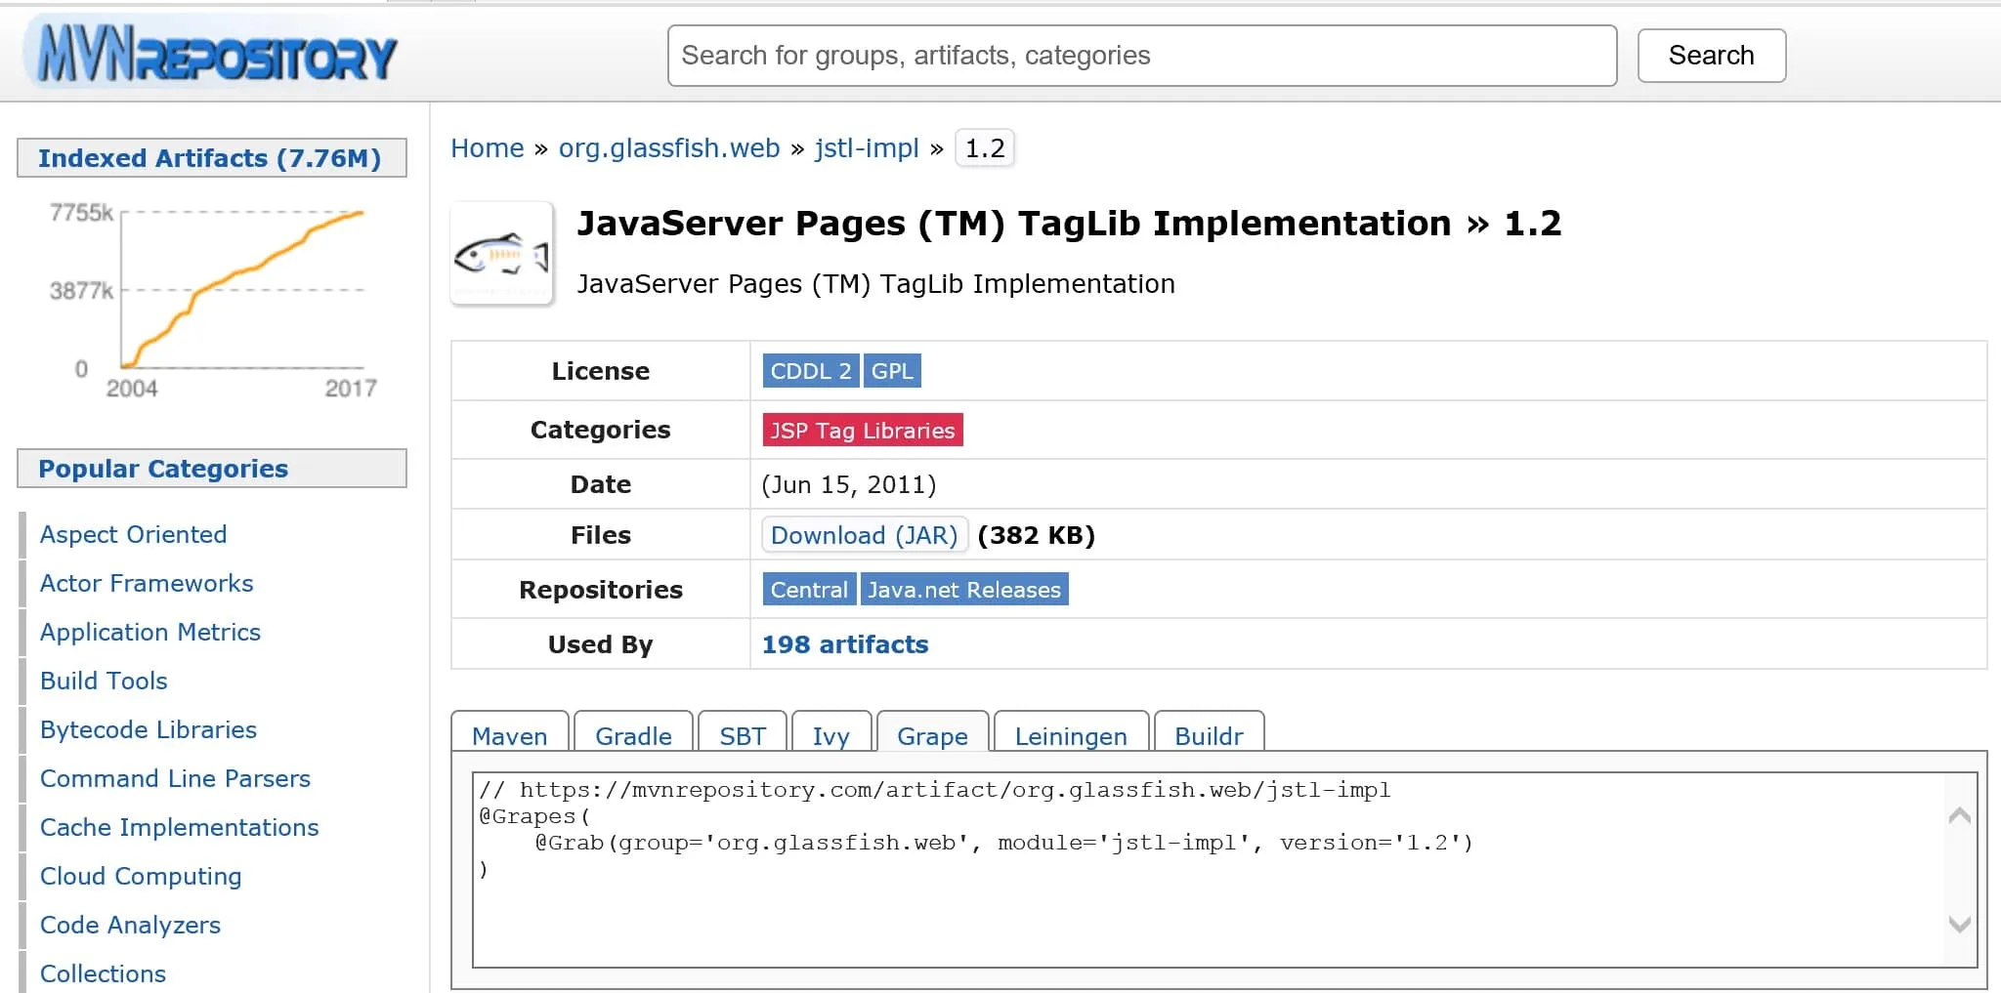Go to Home breadcrumb link

pos(488,148)
